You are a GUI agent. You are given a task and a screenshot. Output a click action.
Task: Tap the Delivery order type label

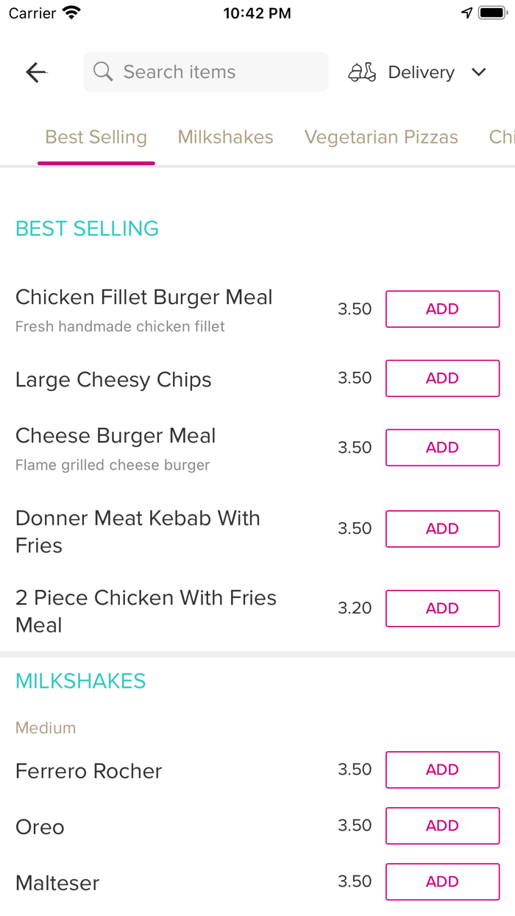tap(421, 72)
